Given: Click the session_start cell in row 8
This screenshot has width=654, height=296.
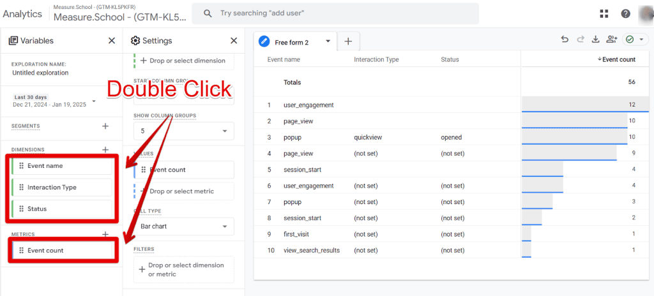Looking at the screenshot, I should click(x=302, y=218).
